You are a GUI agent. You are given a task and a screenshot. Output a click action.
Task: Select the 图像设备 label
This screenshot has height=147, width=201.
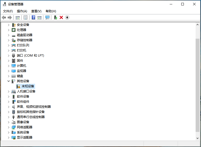23,122
